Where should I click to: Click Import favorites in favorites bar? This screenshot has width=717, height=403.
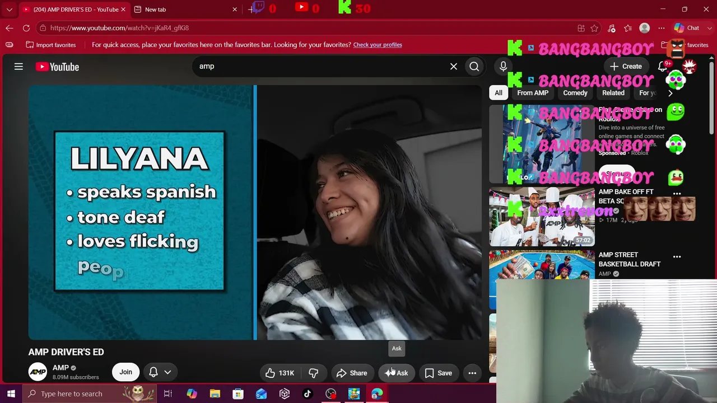tap(50, 45)
